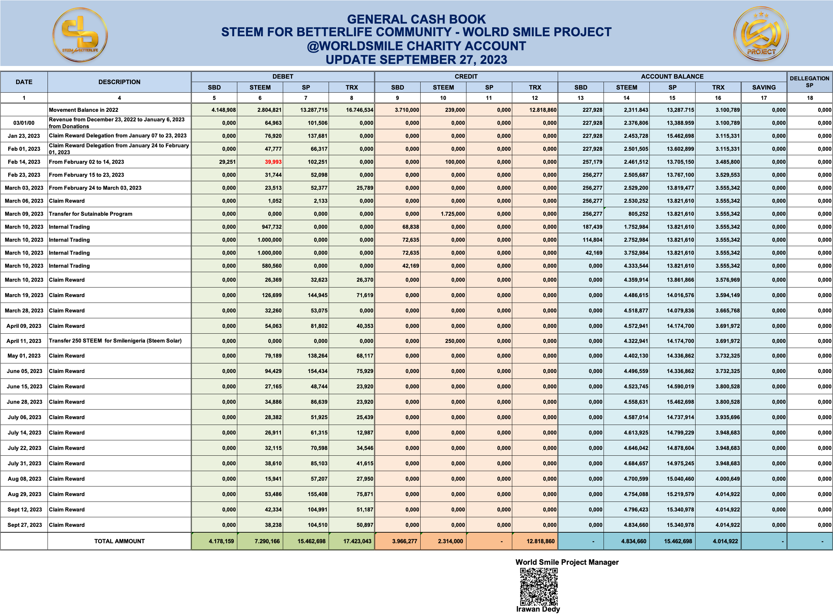Select the "Feb 23, 2023" date cell
The height and width of the screenshot is (614, 833).
(x=24, y=175)
